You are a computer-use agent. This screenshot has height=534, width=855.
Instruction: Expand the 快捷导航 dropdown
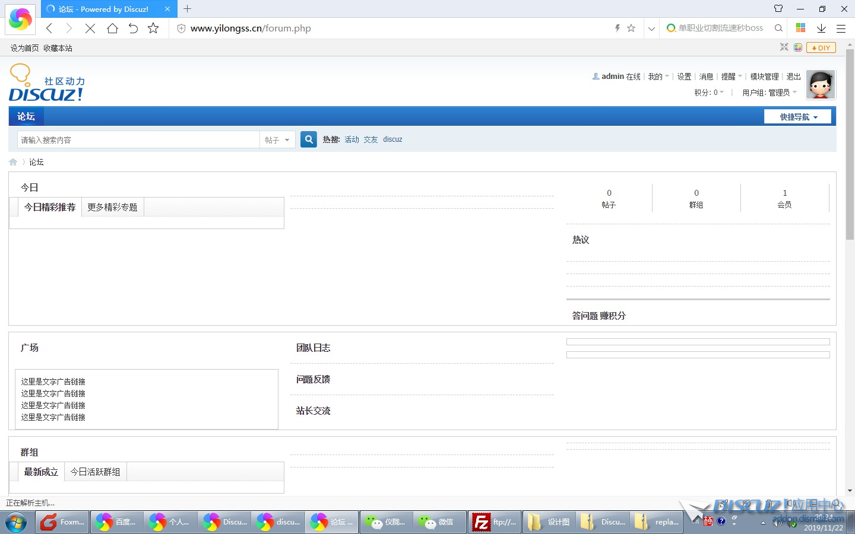click(799, 117)
